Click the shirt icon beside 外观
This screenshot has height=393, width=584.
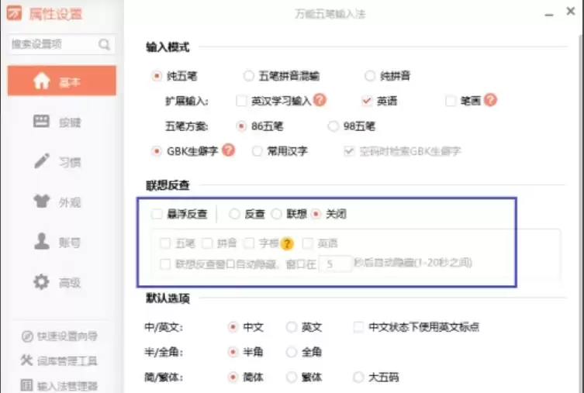(x=41, y=202)
